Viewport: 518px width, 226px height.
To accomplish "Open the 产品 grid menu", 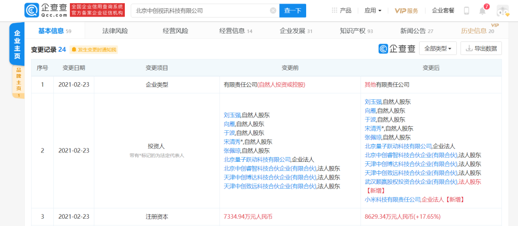I will [341, 10].
